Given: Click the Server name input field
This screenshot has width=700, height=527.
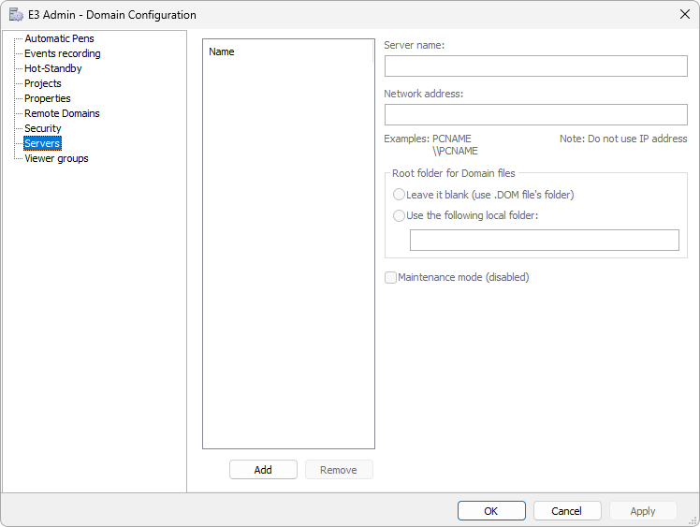Looking at the screenshot, I should click(535, 66).
